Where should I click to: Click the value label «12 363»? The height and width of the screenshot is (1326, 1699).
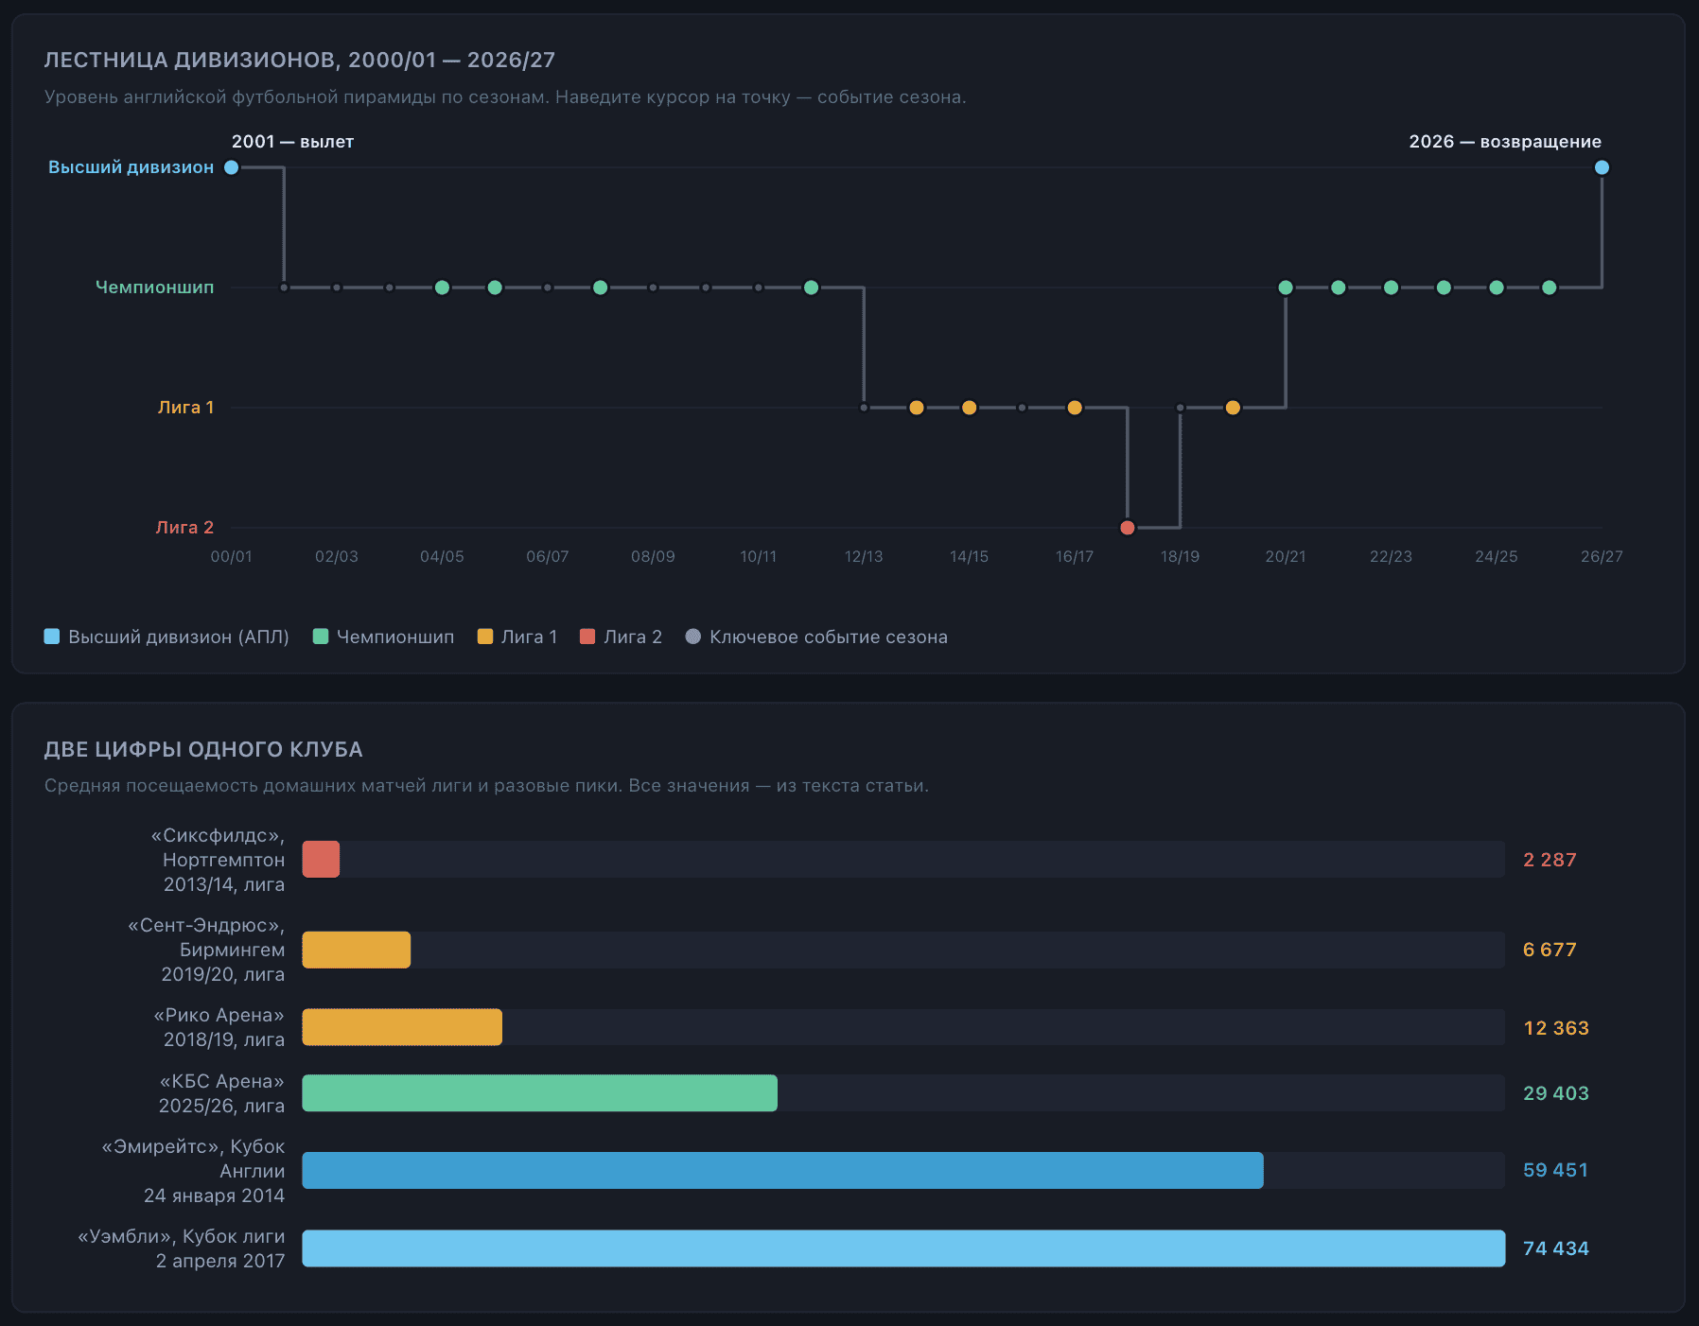(x=1556, y=1028)
